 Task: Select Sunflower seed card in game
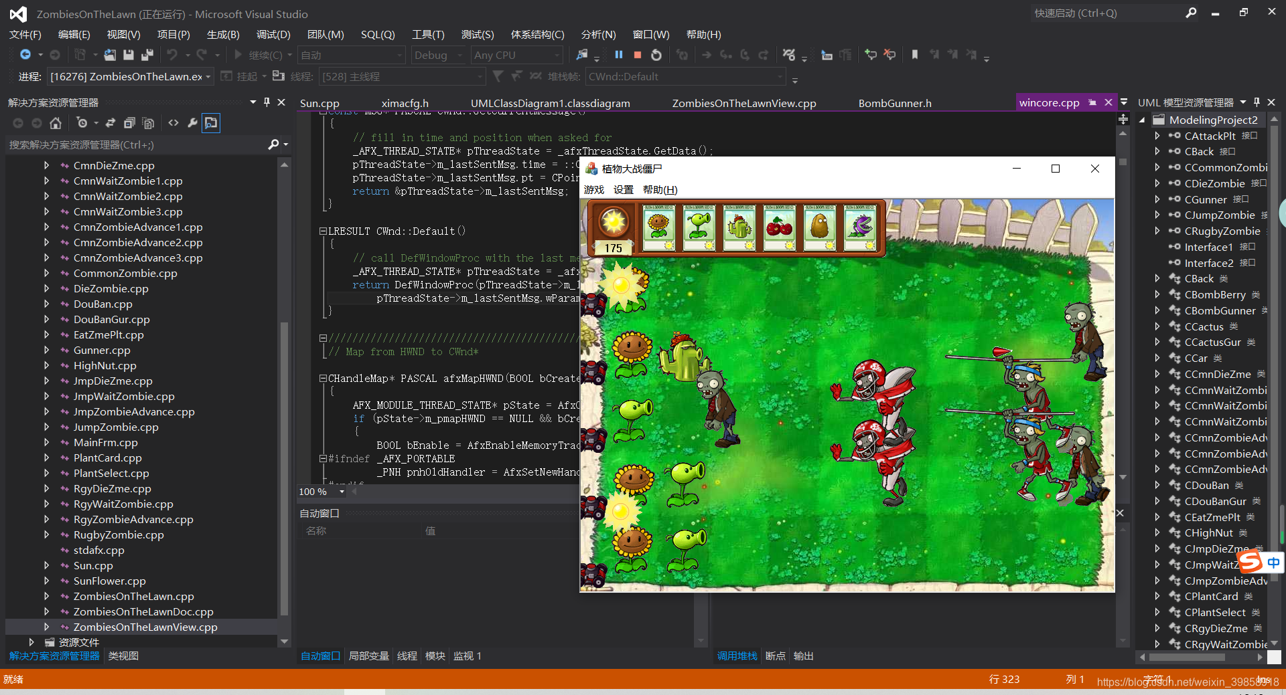(x=659, y=227)
